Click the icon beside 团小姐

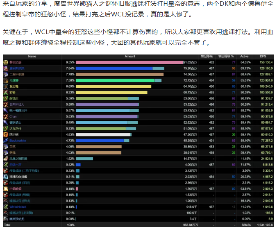click(x=6, y=134)
